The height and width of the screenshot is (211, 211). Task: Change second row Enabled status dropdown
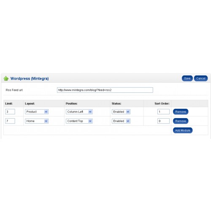pyautogui.click(x=121, y=121)
